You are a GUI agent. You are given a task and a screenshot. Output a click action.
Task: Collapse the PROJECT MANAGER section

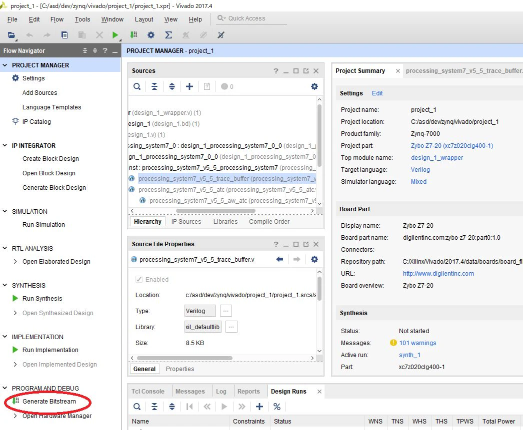point(5,65)
